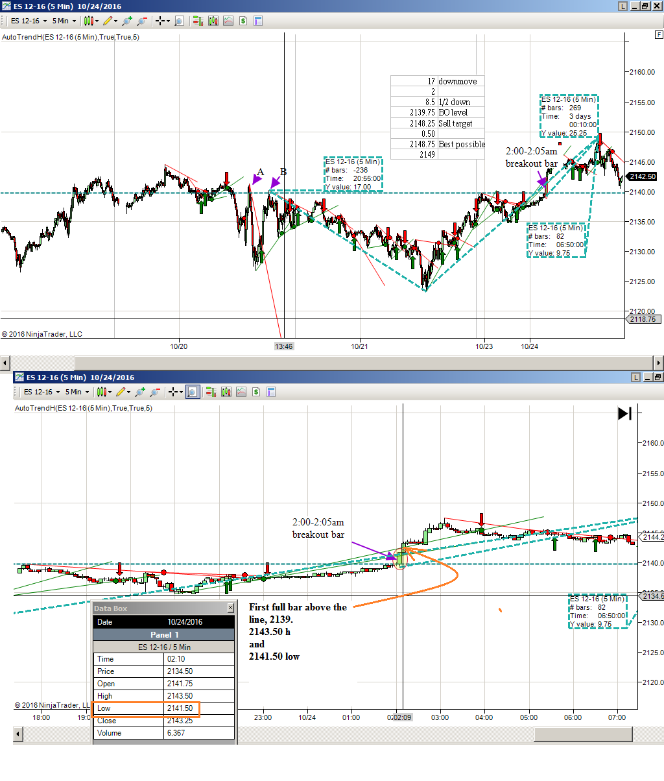The image size is (664, 781).
Task: Open Data Series icon in bottom chart toolbar
Action: coord(225,392)
